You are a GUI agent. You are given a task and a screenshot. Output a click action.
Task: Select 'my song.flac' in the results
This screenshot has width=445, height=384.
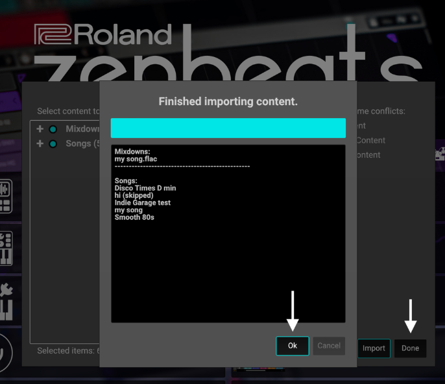tap(136, 159)
